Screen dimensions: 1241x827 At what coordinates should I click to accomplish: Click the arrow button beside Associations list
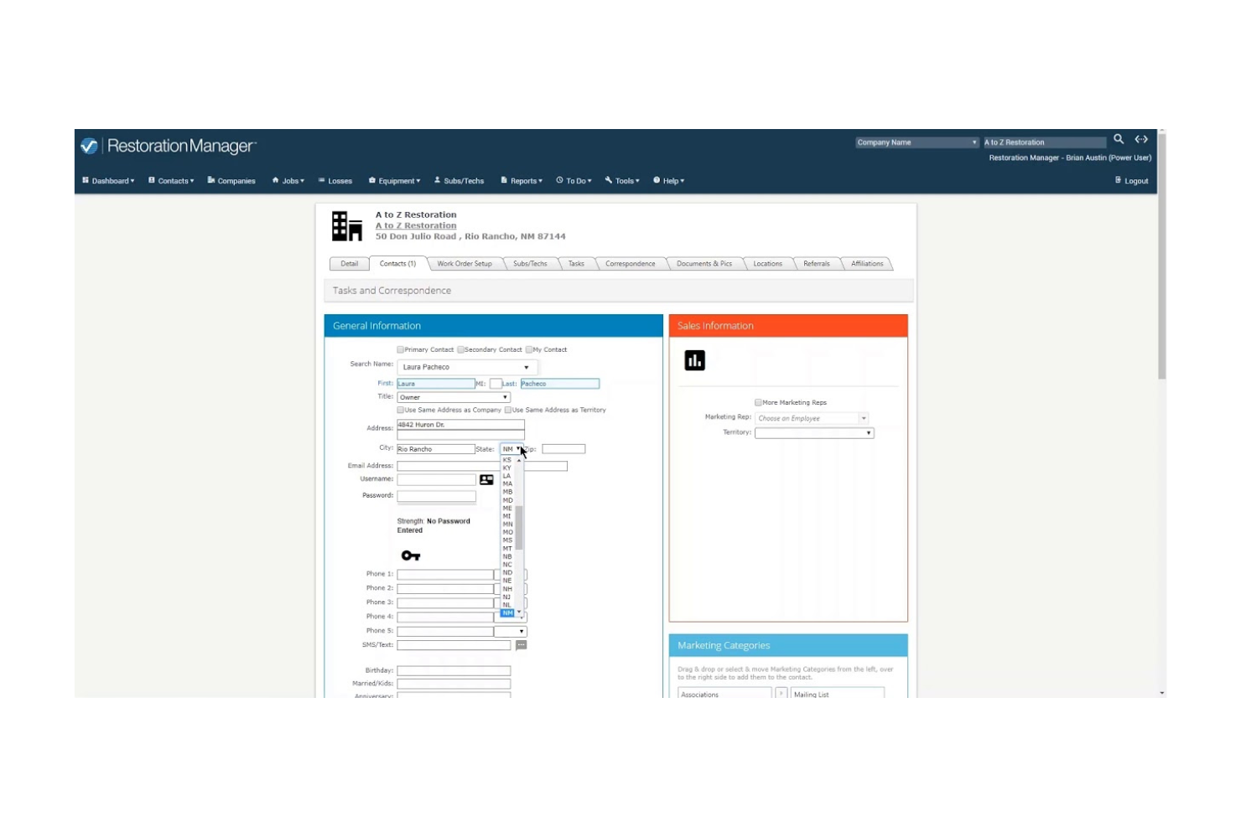pyautogui.click(x=781, y=694)
